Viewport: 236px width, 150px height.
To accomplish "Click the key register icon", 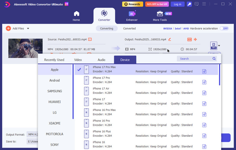I will [x=189, y=4].
